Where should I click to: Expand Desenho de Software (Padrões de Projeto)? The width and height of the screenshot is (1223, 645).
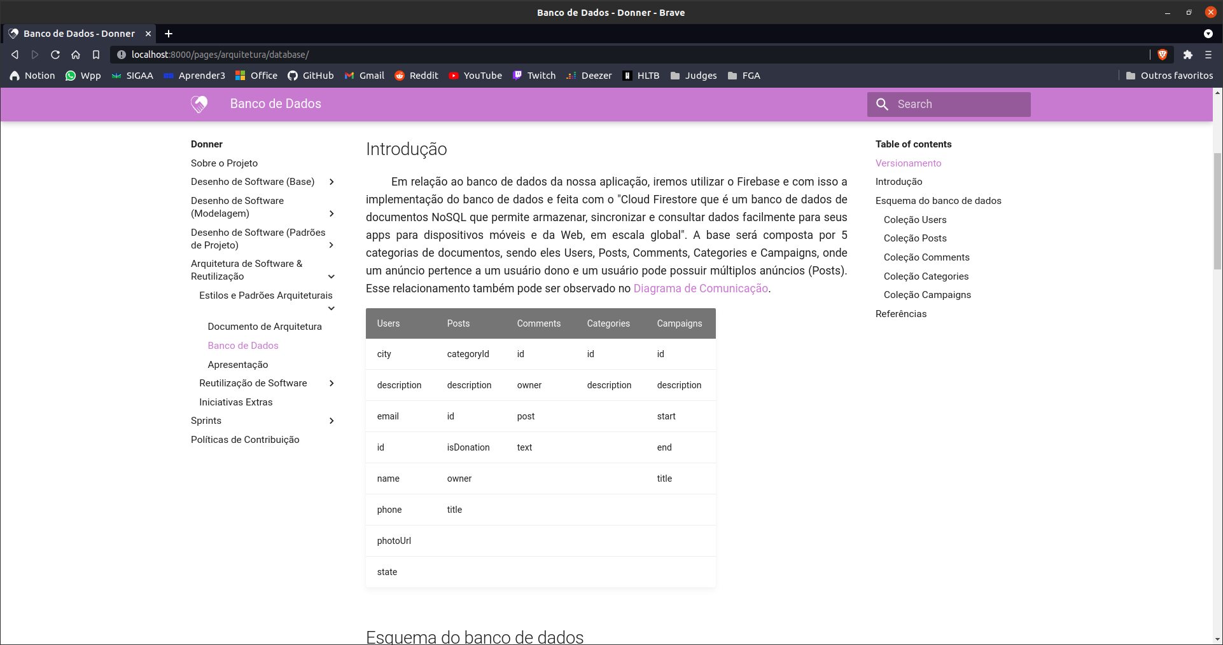(332, 245)
